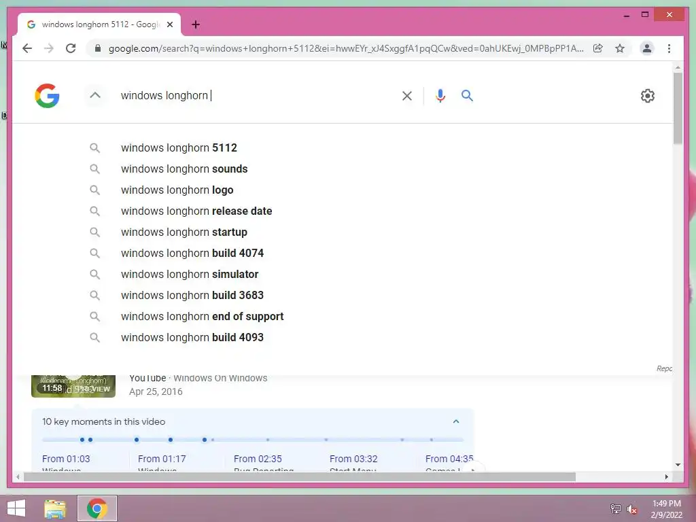Click the horizontal scrollbar right arrow

pyautogui.click(x=666, y=476)
